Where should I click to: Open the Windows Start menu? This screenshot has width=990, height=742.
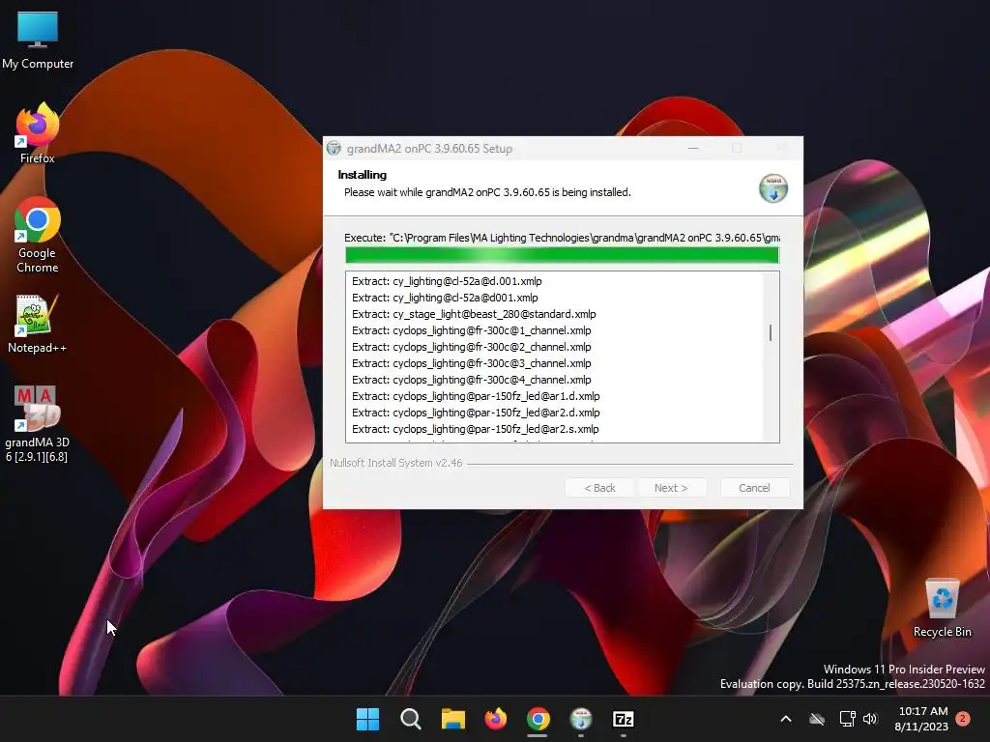(x=367, y=719)
